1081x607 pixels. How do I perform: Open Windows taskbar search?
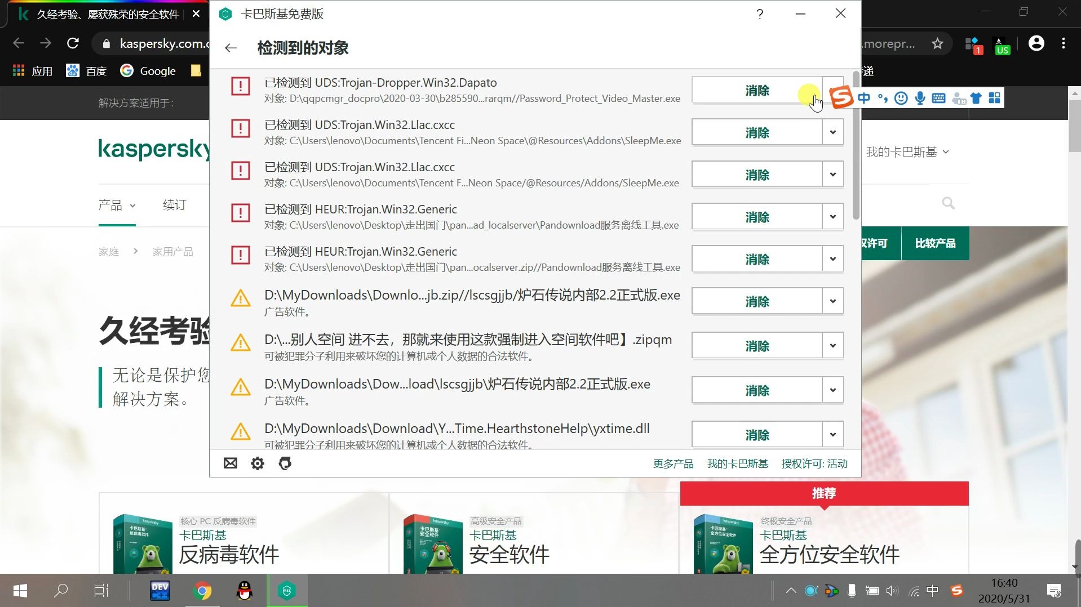60,591
